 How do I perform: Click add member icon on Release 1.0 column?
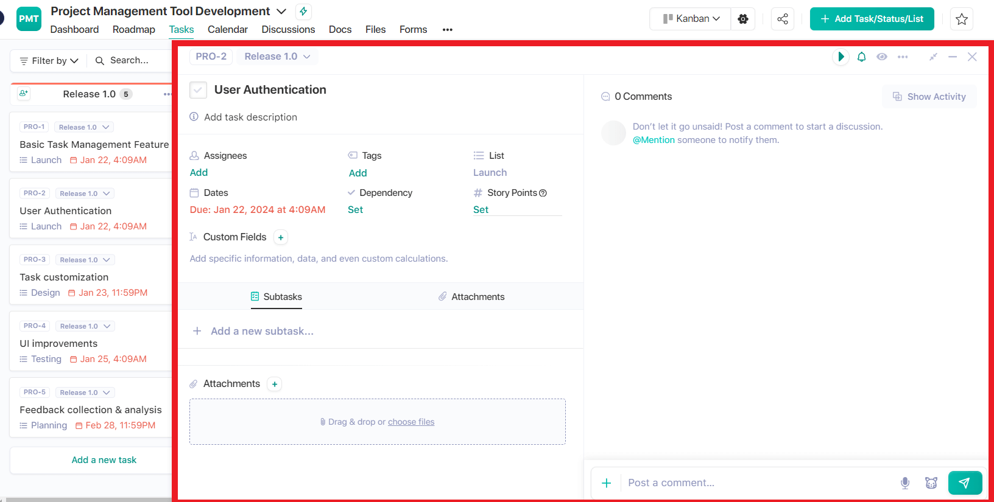coord(24,94)
